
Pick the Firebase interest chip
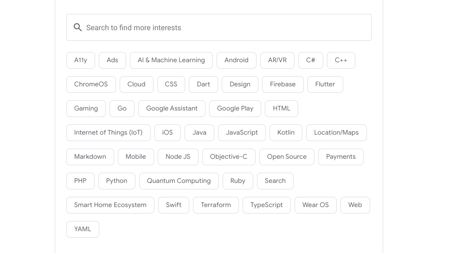point(282,84)
